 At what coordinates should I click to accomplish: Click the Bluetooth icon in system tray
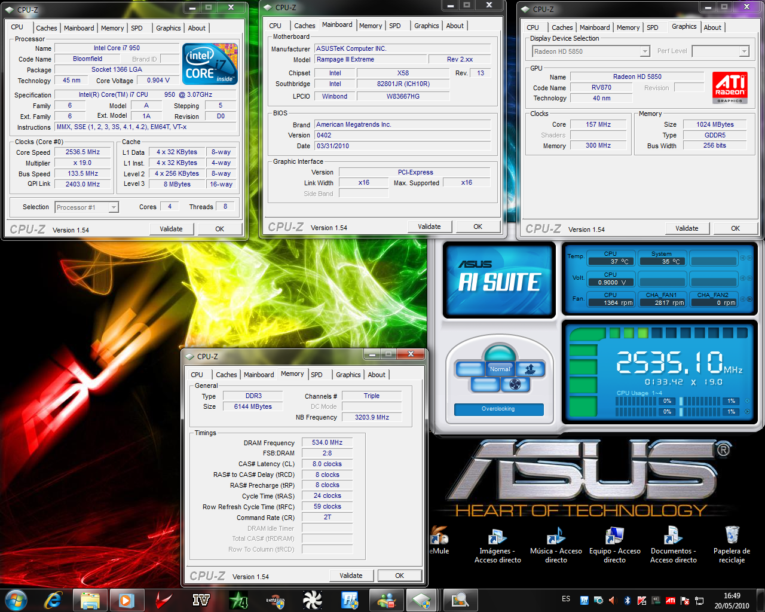click(627, 600)
